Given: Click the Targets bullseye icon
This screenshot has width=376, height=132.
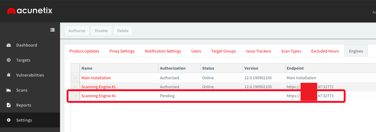Looking at the screenshot, I should 9,60.
